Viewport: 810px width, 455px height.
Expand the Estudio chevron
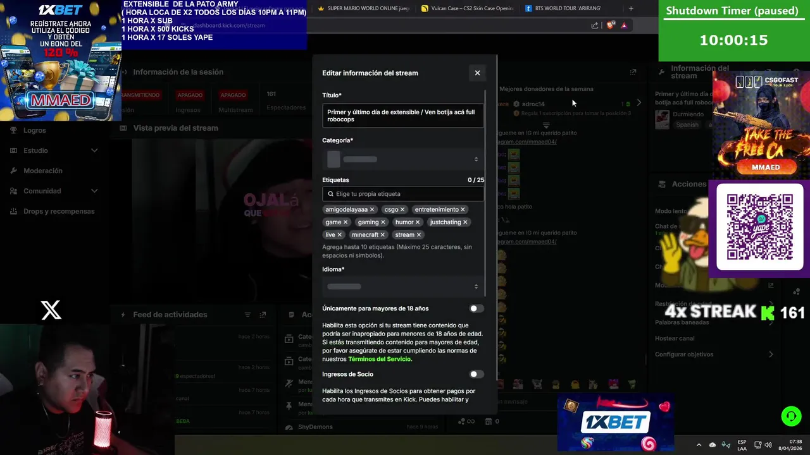pyautogui.click(x=94, y=150)
